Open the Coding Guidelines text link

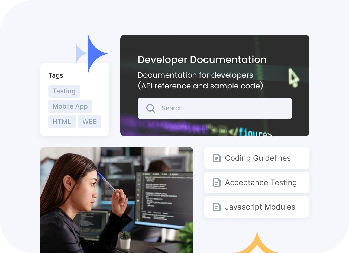pos(258,158)
